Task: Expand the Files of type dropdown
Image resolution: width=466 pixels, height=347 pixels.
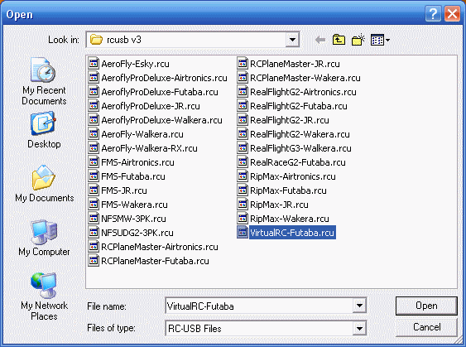Action: coord(359,328)
